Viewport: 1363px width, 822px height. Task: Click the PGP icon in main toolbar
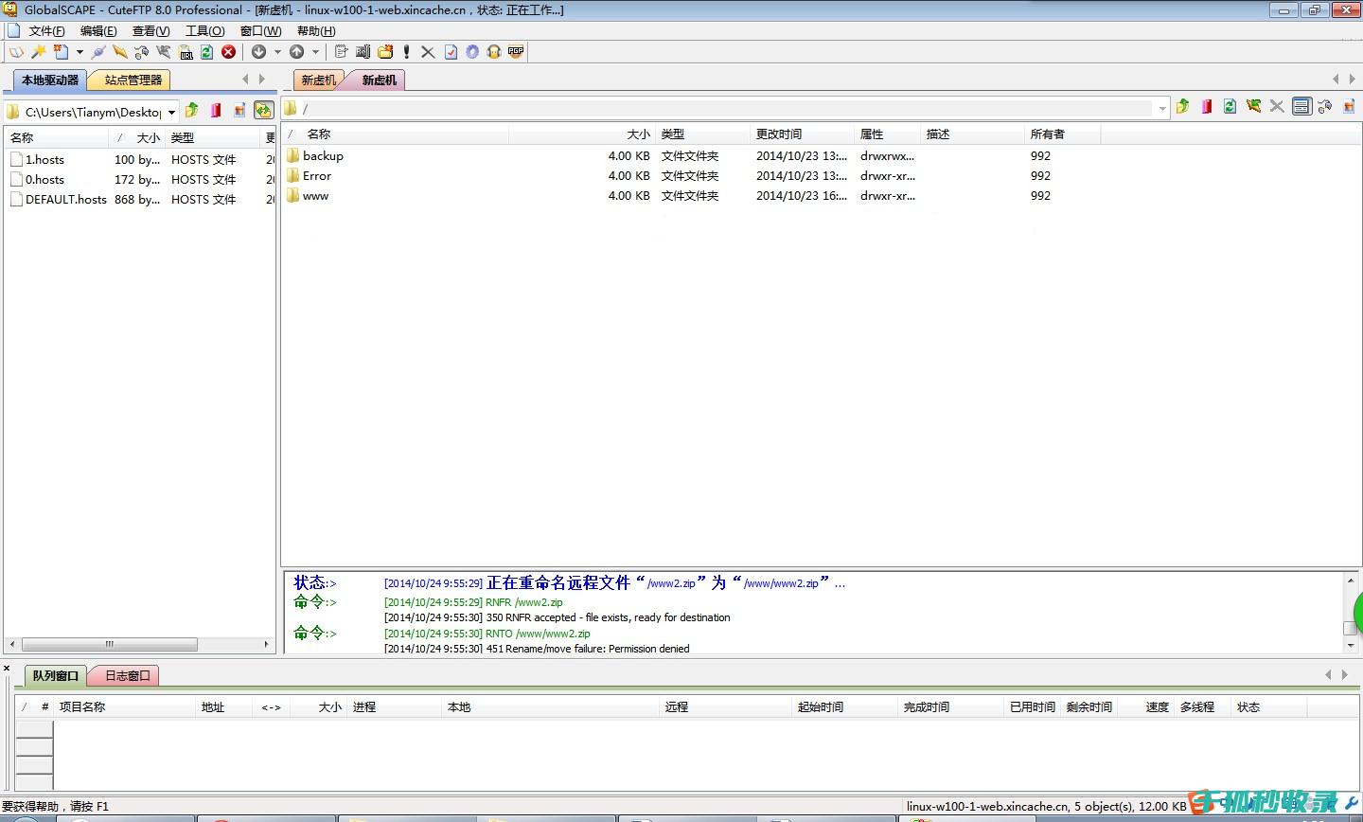516,52
